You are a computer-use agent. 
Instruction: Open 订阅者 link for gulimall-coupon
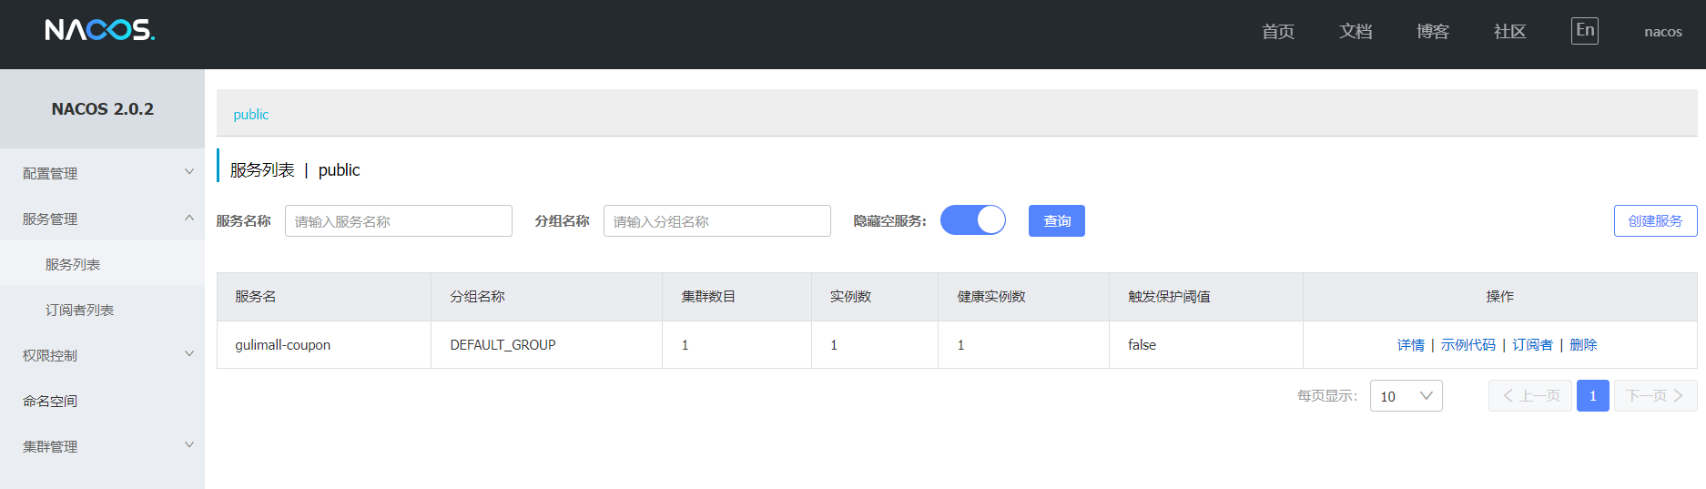(1532, 345)
